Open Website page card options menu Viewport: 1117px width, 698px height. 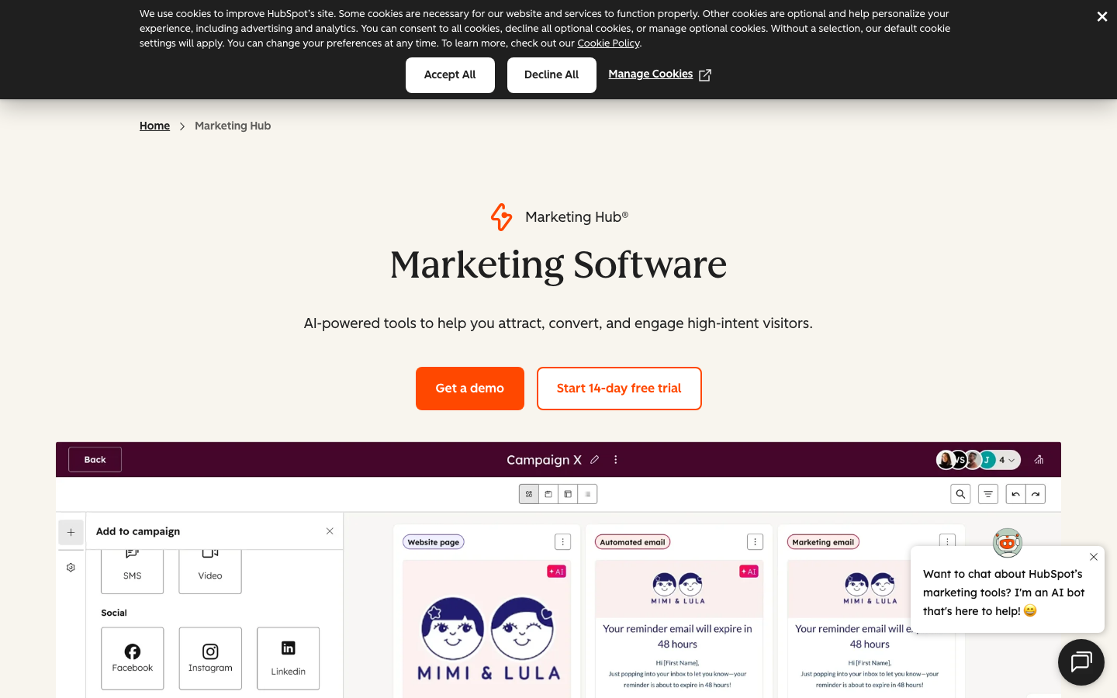(563, 542)
